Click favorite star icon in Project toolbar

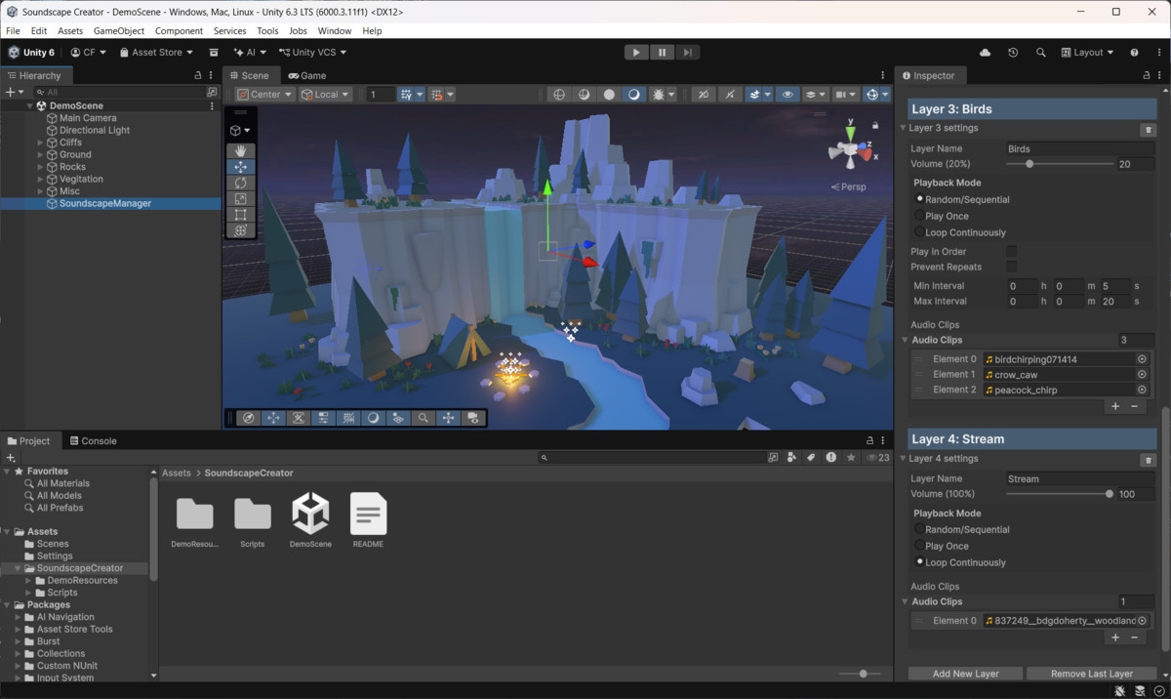(851, 457)
